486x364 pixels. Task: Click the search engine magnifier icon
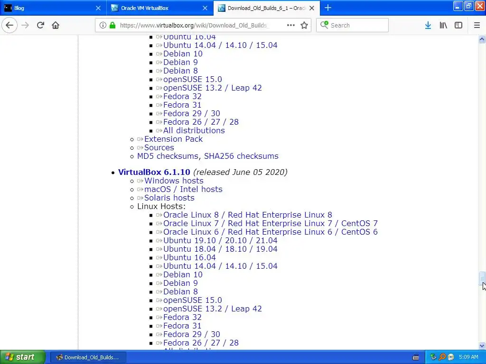(x=324, y=25)
